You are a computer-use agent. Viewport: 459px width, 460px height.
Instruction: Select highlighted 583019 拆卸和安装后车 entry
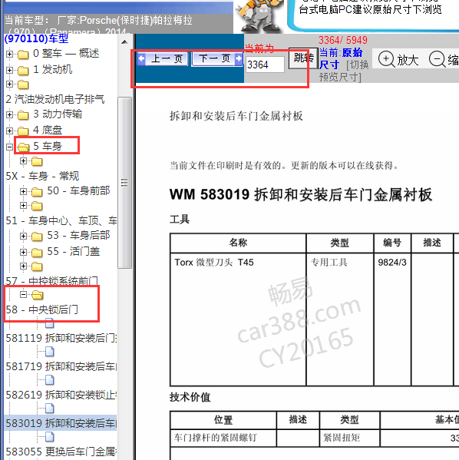click(61, 424)
